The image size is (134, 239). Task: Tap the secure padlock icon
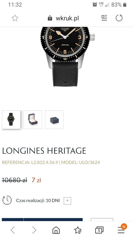pos(50,18)
